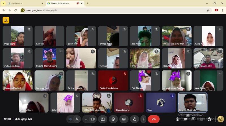Image resolution: width=226 pixels, height=126 pixels.
Task: Open the in-call chat panel
Action: 193,119
